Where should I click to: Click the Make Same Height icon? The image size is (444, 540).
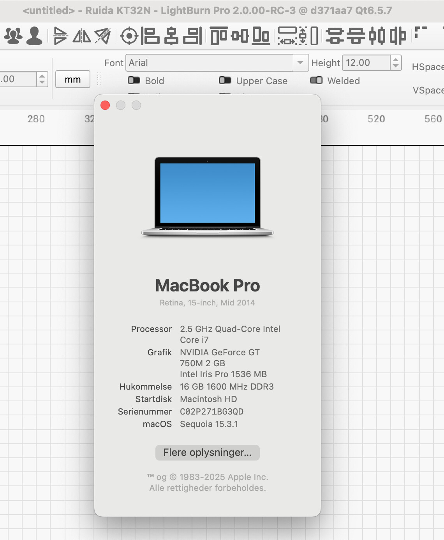point(309,36)
